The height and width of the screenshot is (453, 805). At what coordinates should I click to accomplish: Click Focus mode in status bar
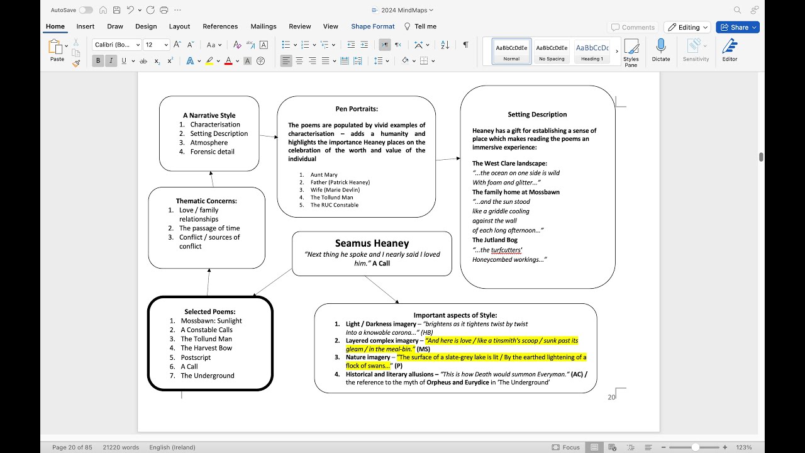click(566, 447)
